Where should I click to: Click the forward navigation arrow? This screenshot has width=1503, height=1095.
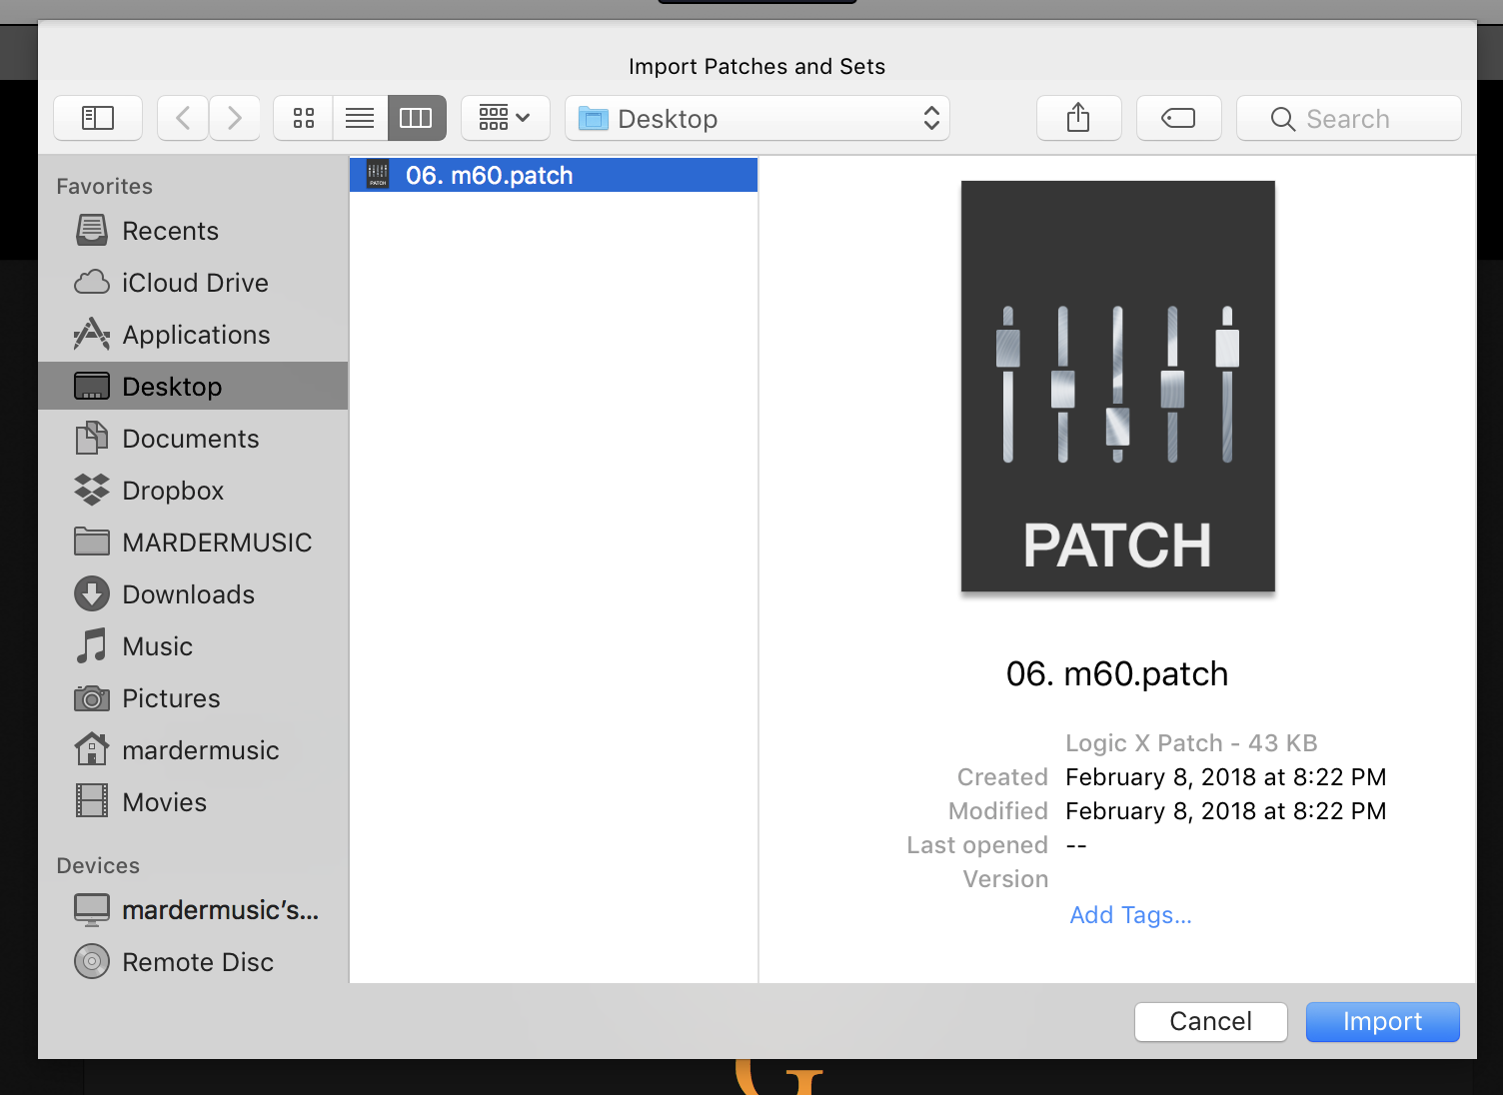(235, 119)
